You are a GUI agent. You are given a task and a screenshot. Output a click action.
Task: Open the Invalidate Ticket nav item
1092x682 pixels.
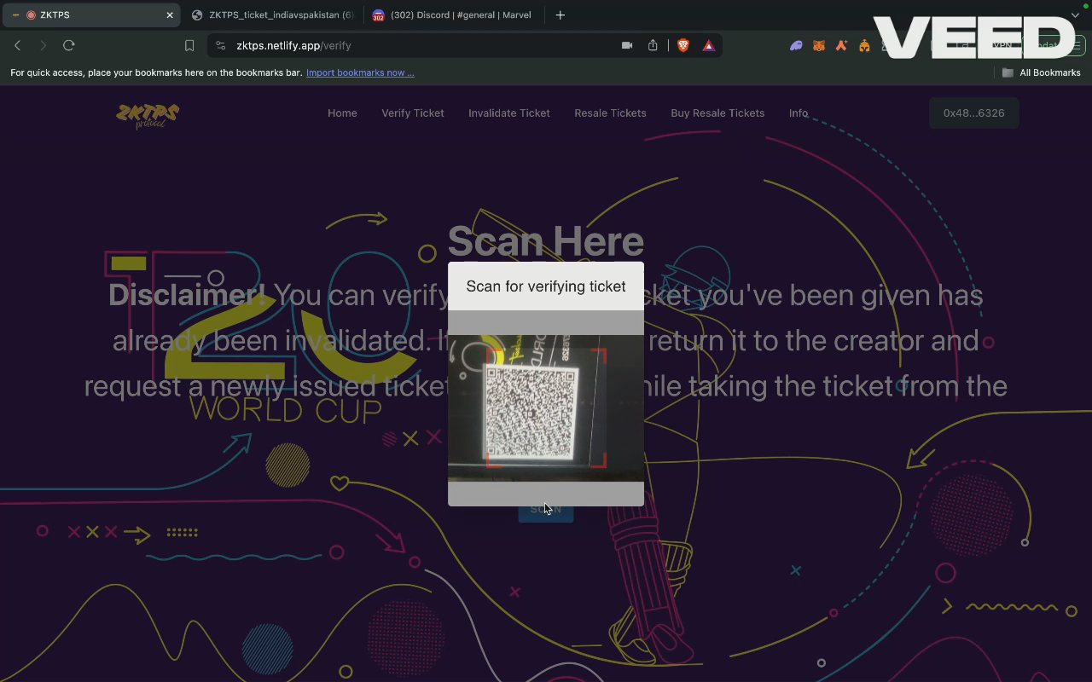(x=509, y=113)
